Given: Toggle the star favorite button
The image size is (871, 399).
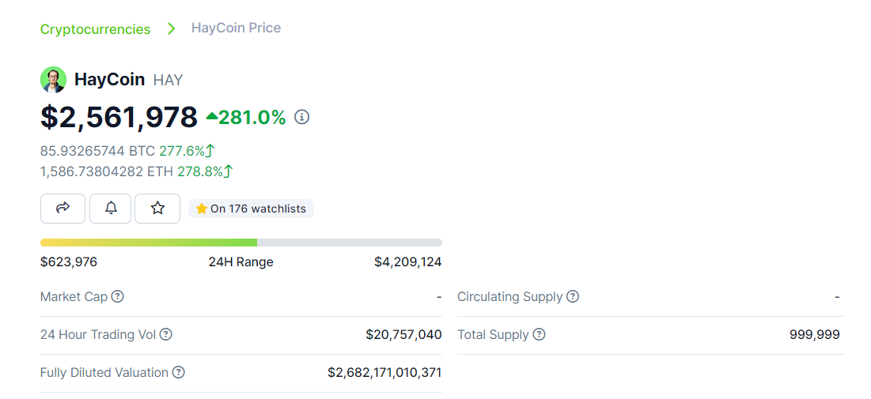Looking at the screenshot, I should [x=157, y=209].
